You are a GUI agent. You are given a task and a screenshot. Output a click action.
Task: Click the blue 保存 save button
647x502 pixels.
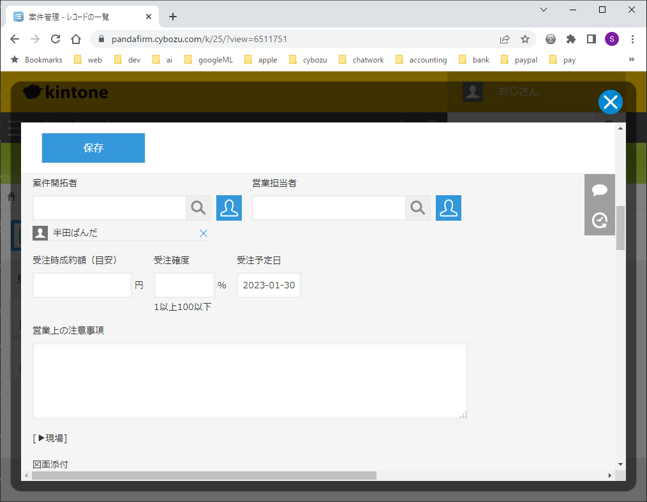coord(93,148)
